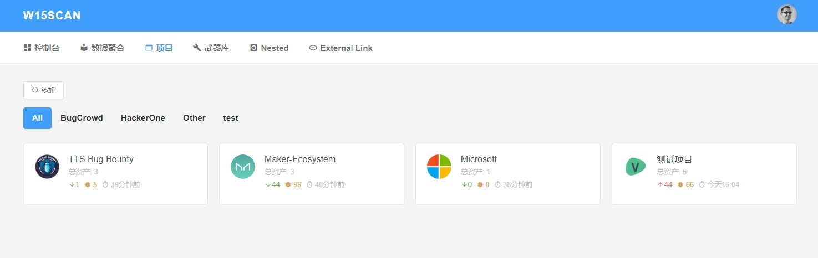Open the user avatar in the header

[786, 15]
